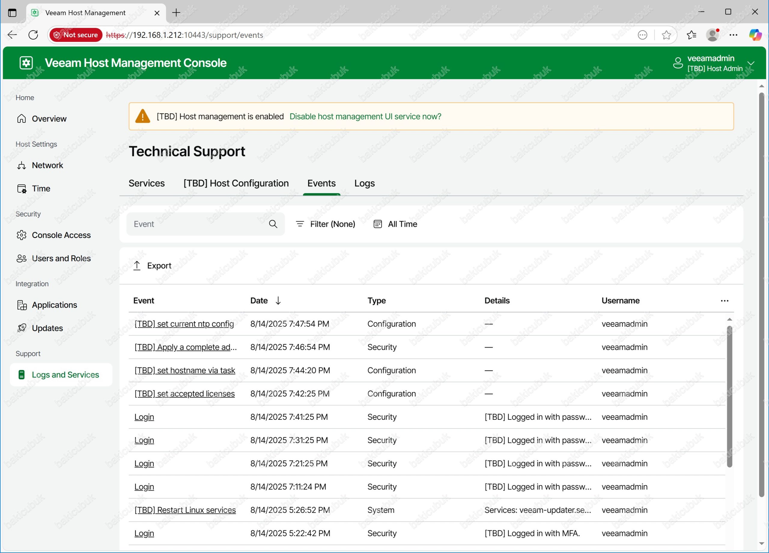Screen dimensions: 769x553
Task: Open Console Access in sidebar
Action: 61,235
